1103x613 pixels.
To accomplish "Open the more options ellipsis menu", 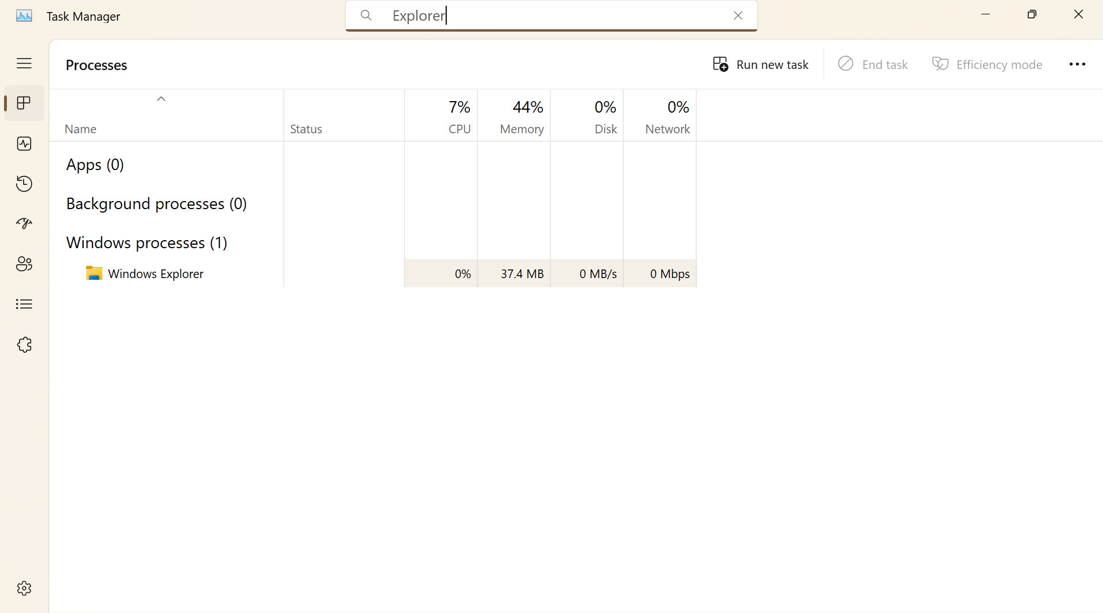I will [x=1077, y=64].
